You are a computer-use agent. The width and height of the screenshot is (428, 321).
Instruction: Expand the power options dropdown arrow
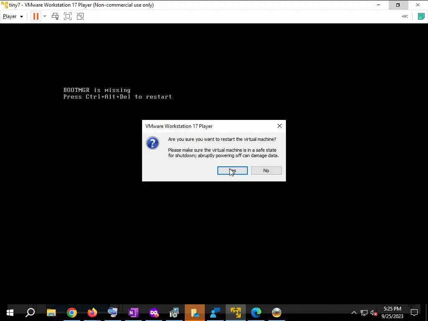click(x=45, y=16)
